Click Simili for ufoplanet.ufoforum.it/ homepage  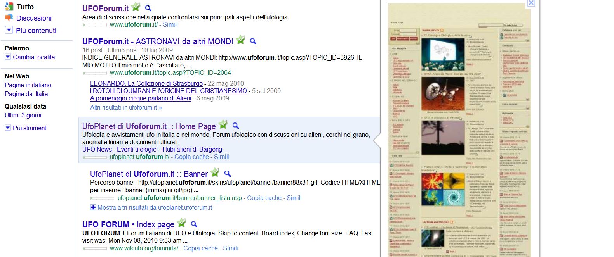pos(221,157)
